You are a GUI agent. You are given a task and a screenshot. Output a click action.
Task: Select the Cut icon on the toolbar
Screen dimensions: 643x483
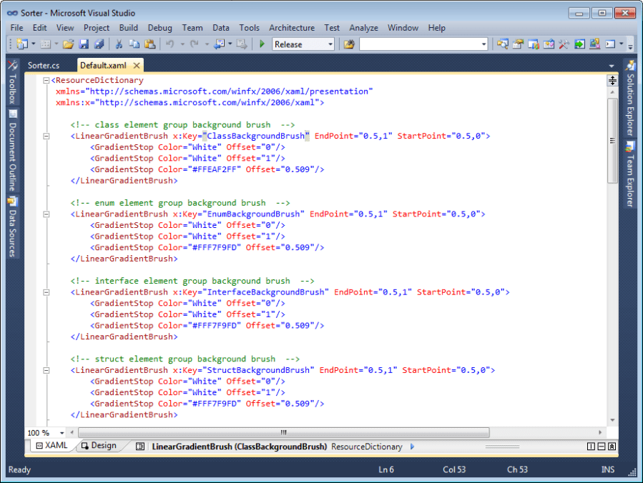click(x=118, y=44)
